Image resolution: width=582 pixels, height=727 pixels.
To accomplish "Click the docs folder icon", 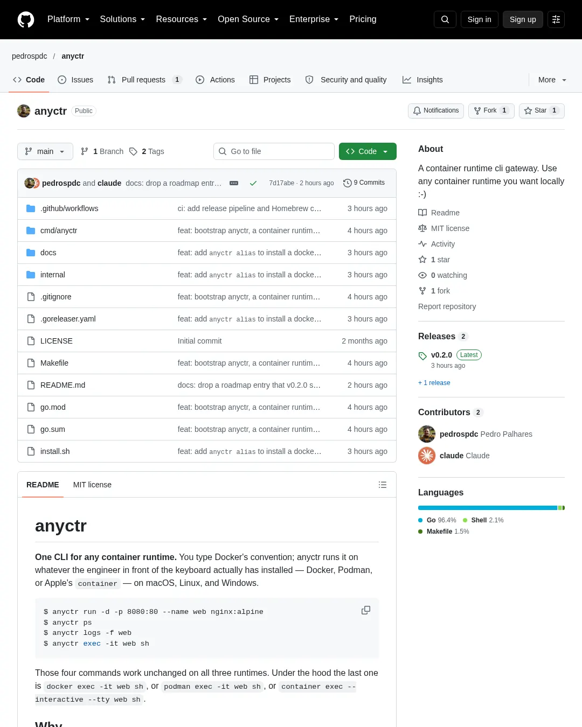I will tap(31, 253).
